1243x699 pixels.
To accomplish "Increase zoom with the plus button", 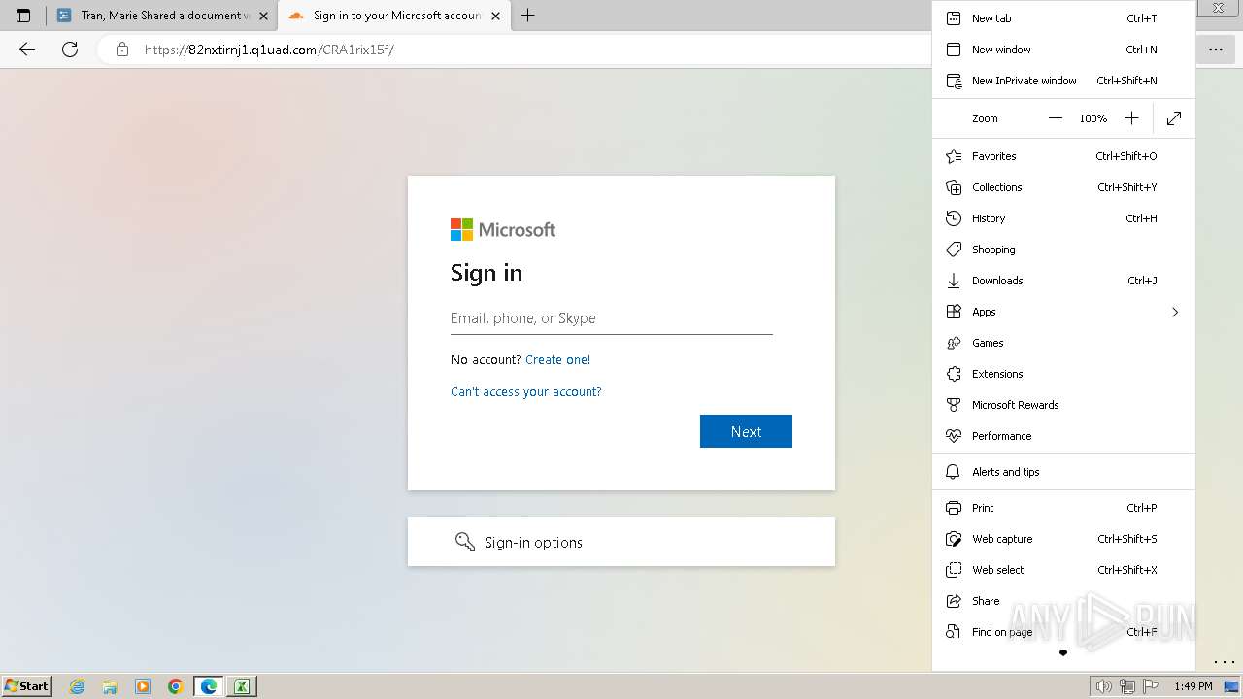I will (1131, 118).
